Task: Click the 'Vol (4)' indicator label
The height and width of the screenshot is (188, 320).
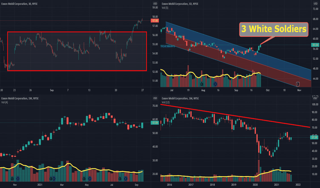Action: (x=4, y=102)
